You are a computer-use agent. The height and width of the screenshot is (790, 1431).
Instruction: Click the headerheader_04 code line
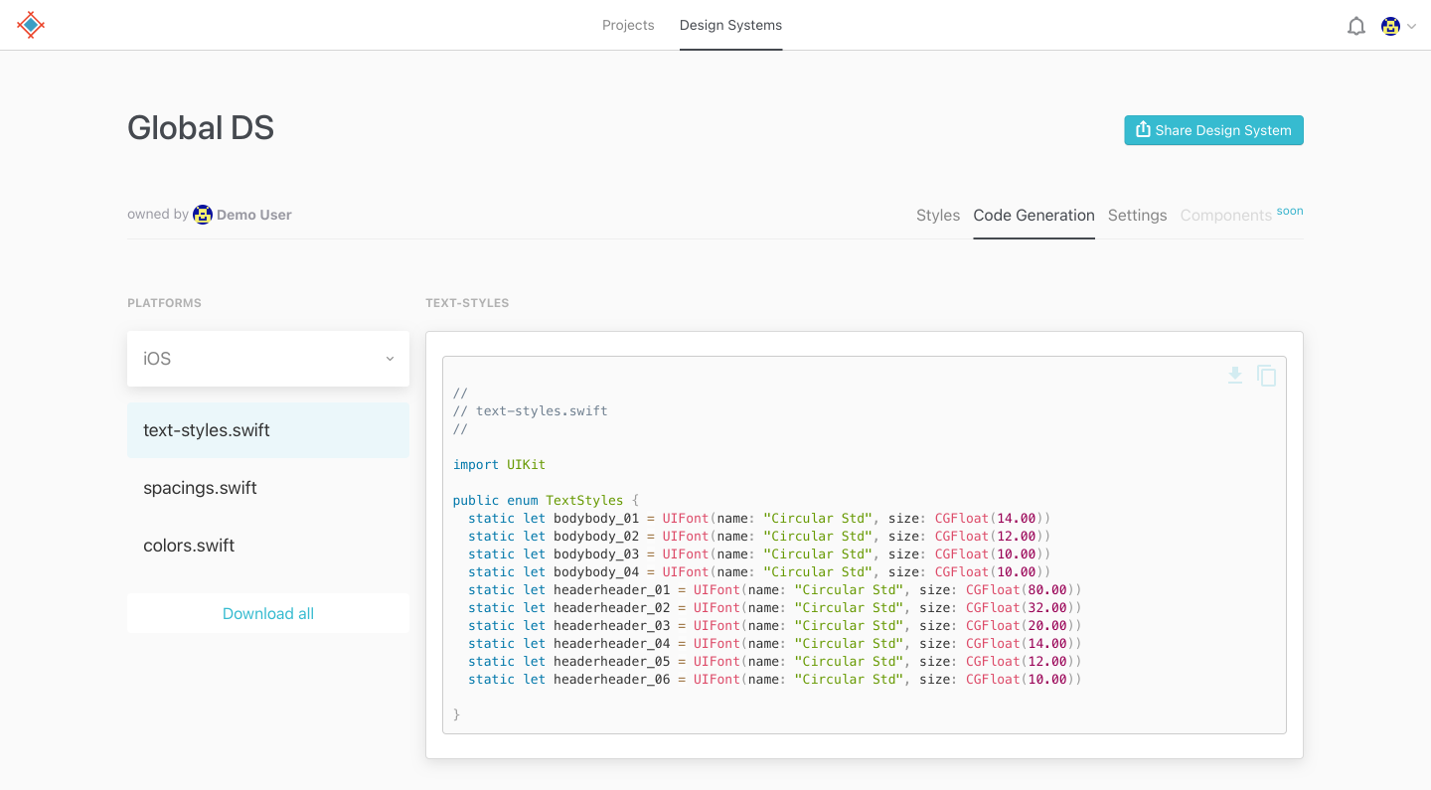click(x=775, y=643)
